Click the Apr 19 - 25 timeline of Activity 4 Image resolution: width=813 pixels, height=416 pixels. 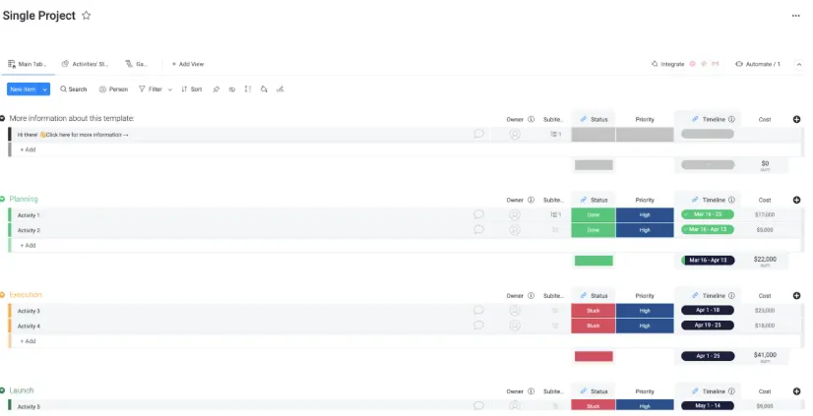[708, 326]
